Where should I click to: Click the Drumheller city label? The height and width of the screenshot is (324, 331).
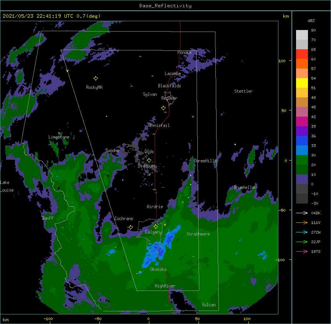pyautogui.click(x=245, y=187)
